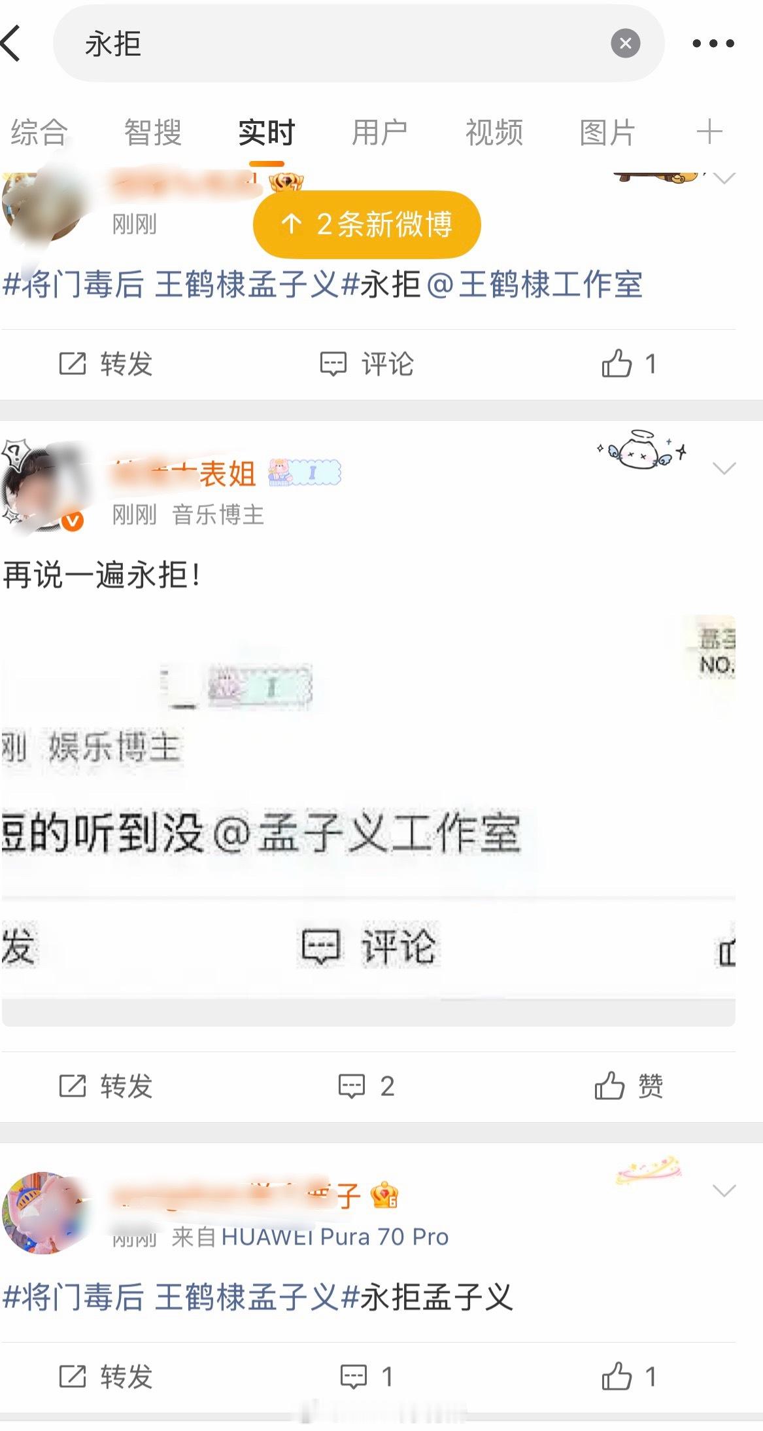Open the @王鹤棣工作室 mention link
This screenshot has width=763, height=1431.
[x=534, y=285]
